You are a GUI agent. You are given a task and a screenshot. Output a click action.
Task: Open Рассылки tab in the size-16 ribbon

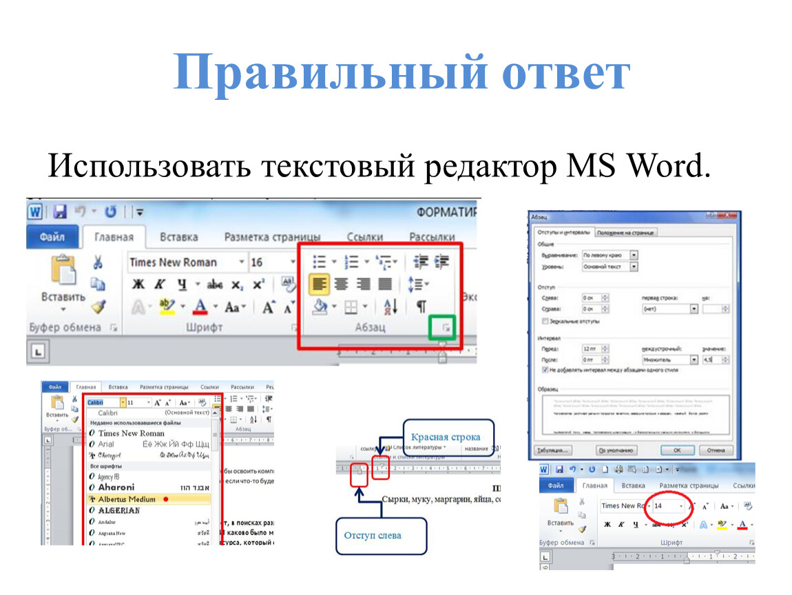click(x=432, y=237)
